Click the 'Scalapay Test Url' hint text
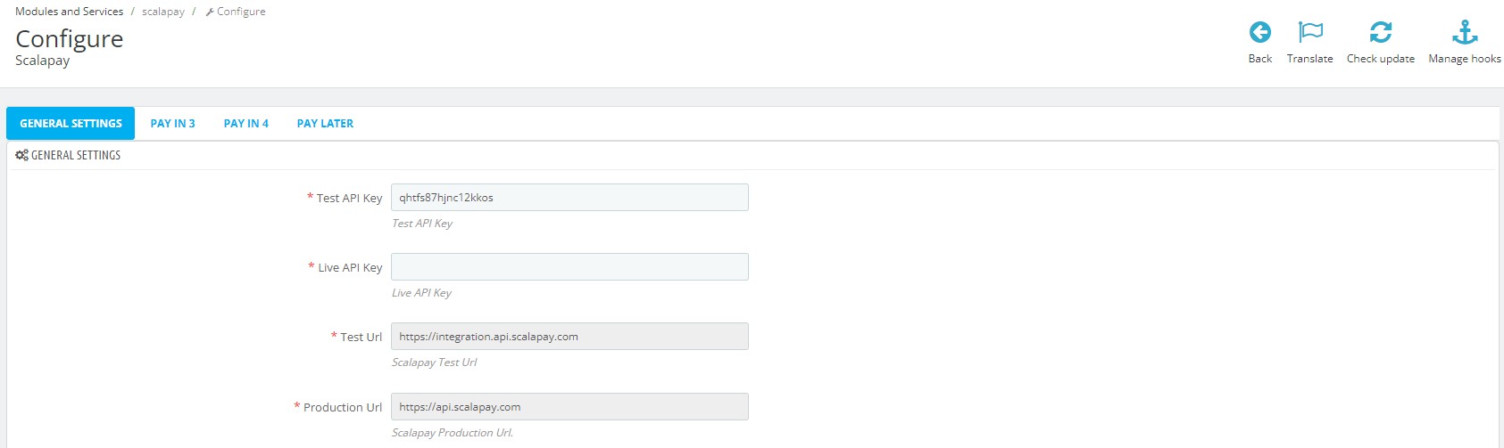1504x448 pixels. pyautogui.click(x=434, y=362)
